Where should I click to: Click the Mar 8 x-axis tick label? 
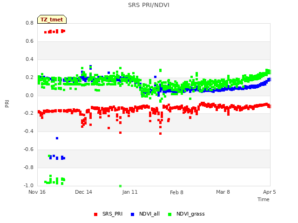click(x=223, y=192)
